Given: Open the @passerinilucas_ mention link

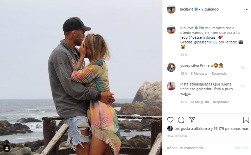Looking at the screenshot, I should click(x=203, y=37).
